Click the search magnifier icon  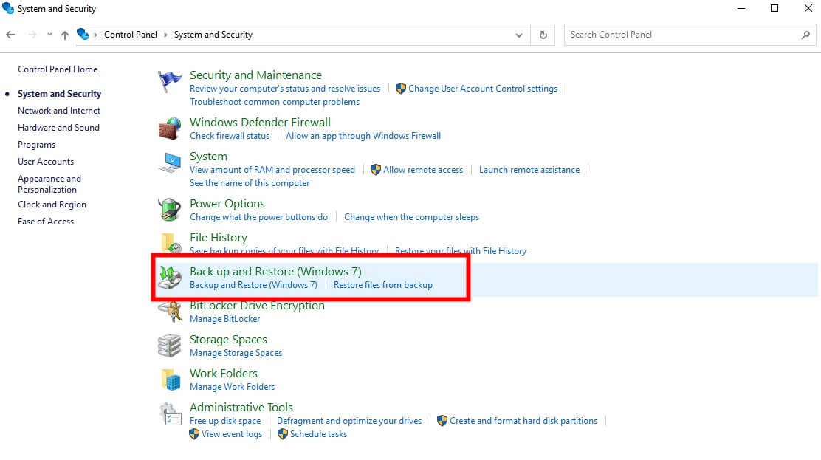pos(805,35)
